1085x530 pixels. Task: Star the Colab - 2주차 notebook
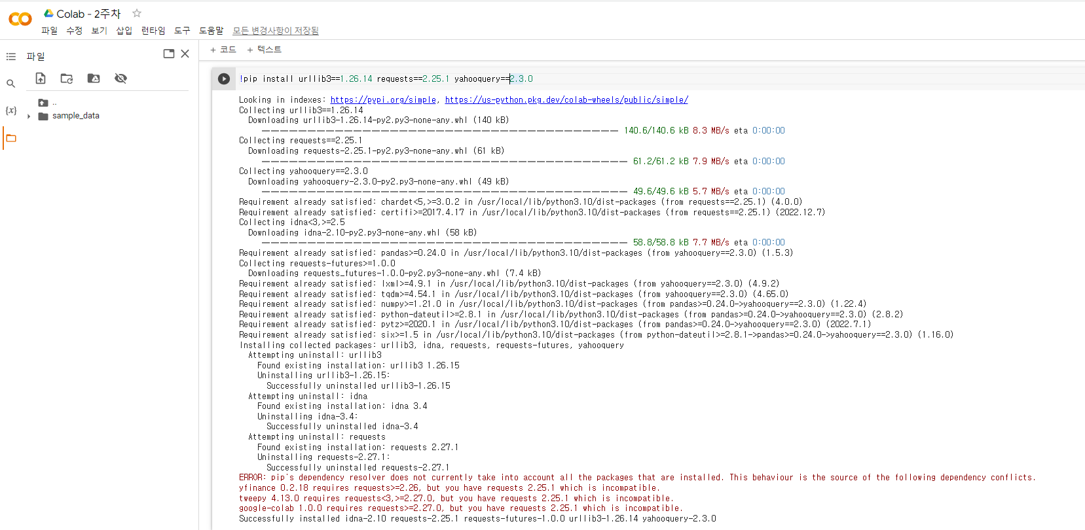point(137,13)
